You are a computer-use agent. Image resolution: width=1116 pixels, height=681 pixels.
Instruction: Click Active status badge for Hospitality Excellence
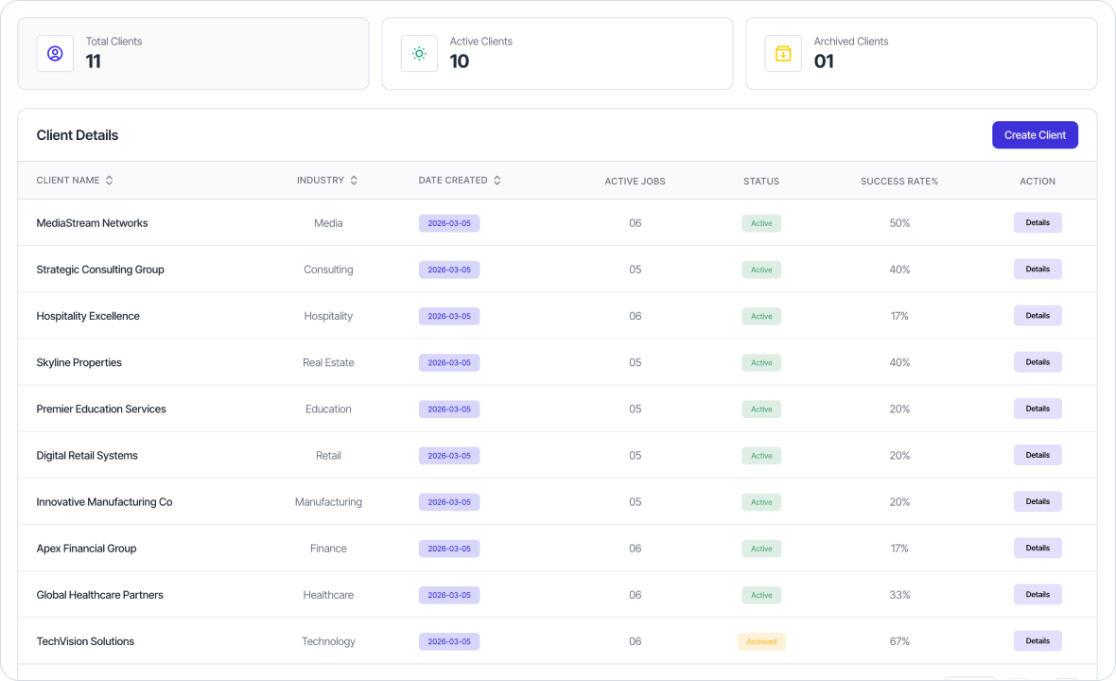761,316
